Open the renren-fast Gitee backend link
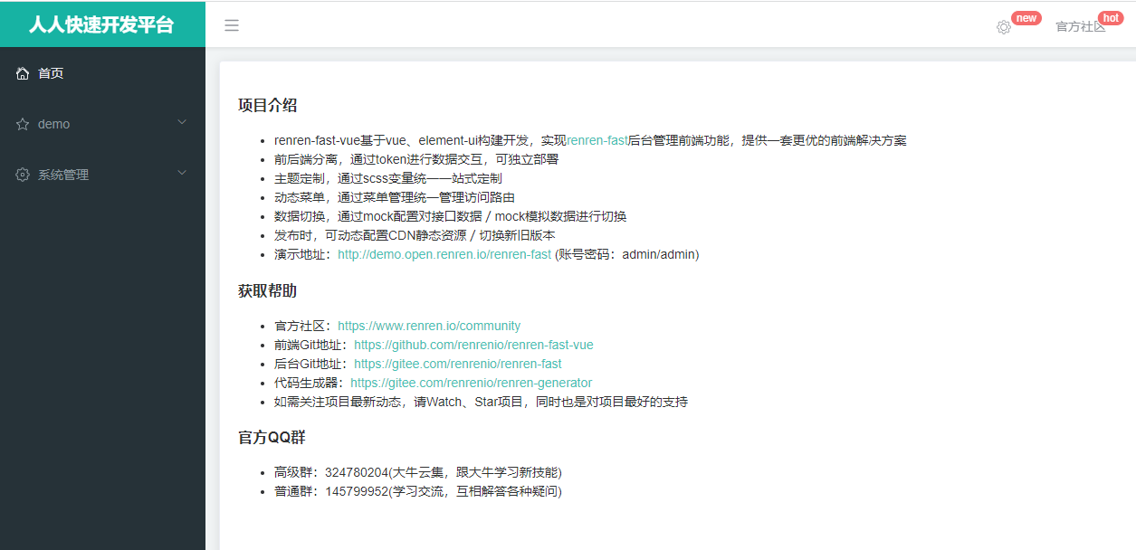Image resolution: width=1136 pixels, height=550 pixels. click(x=459, y=364)
